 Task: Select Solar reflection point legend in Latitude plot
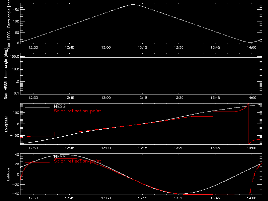tap(77, 161)
